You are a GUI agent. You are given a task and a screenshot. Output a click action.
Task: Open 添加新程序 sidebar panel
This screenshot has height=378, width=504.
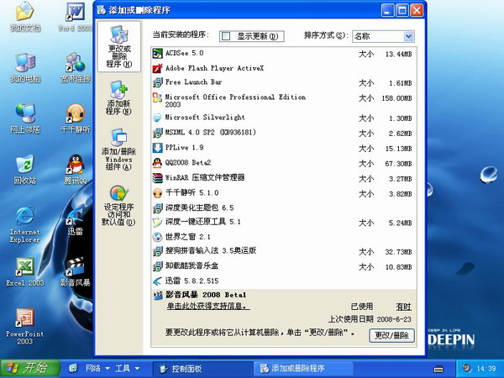click(x=119, y=98)
